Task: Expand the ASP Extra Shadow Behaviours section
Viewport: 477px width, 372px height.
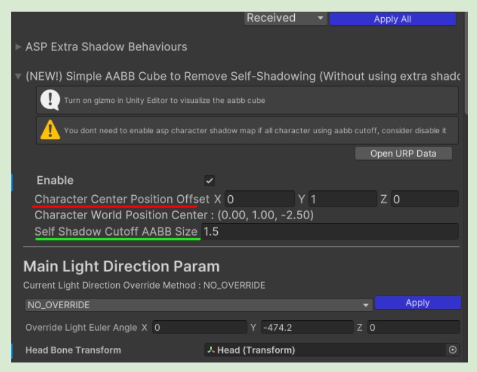Action: coord(20,46)
